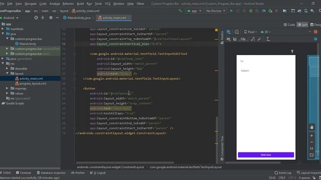
Task: Open the Profile app gauge icon
Action: point(264,11)
